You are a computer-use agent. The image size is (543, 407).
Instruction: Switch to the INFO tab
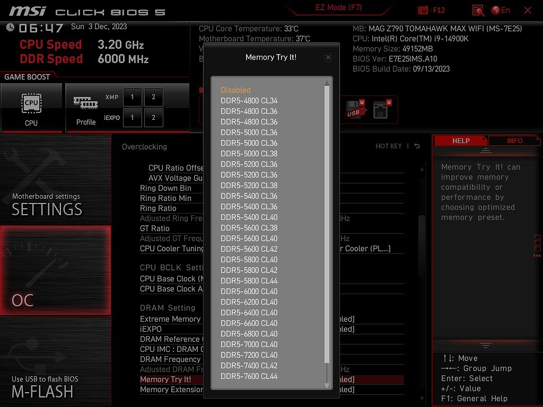coord(514,140)
